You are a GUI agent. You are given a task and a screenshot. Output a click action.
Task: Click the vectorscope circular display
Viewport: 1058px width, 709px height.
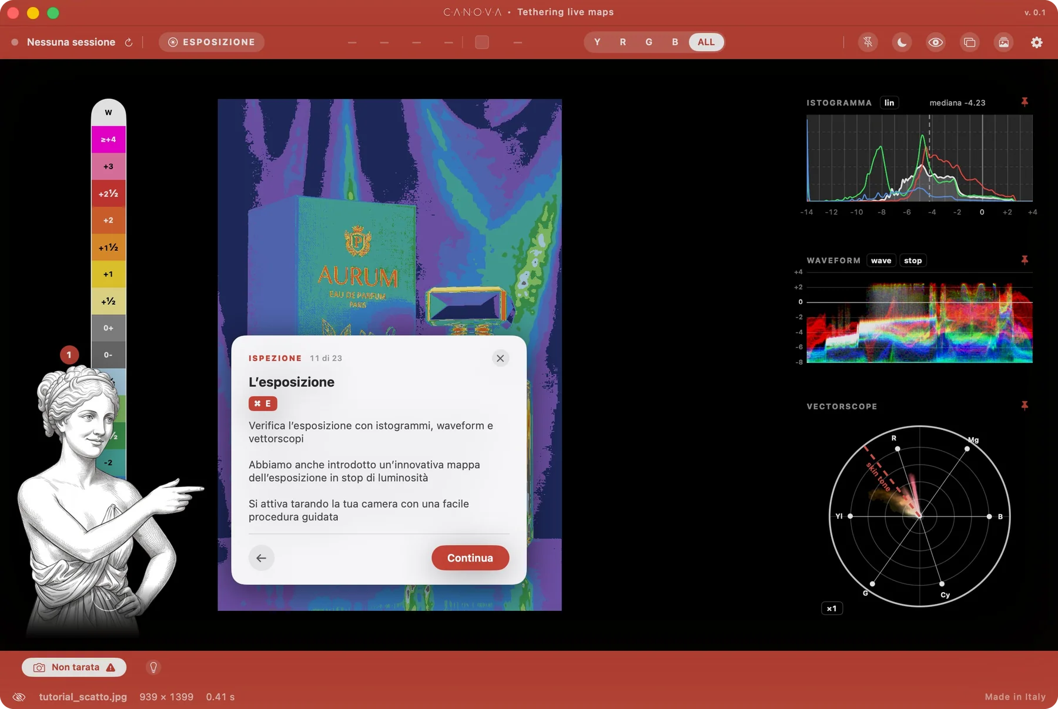(919, 516)
